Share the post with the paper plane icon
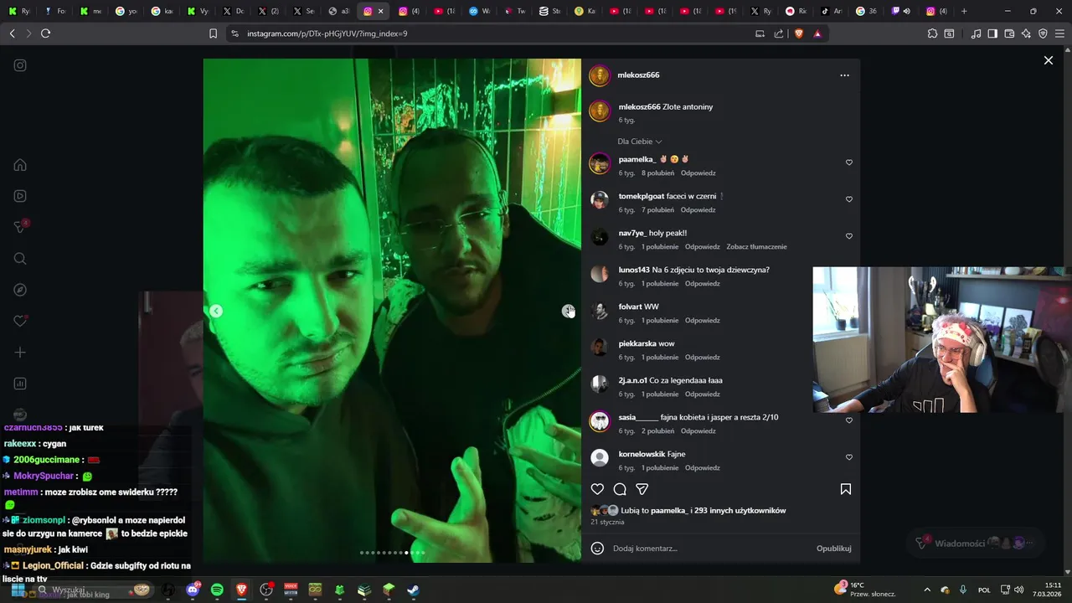 coord(642,489)
